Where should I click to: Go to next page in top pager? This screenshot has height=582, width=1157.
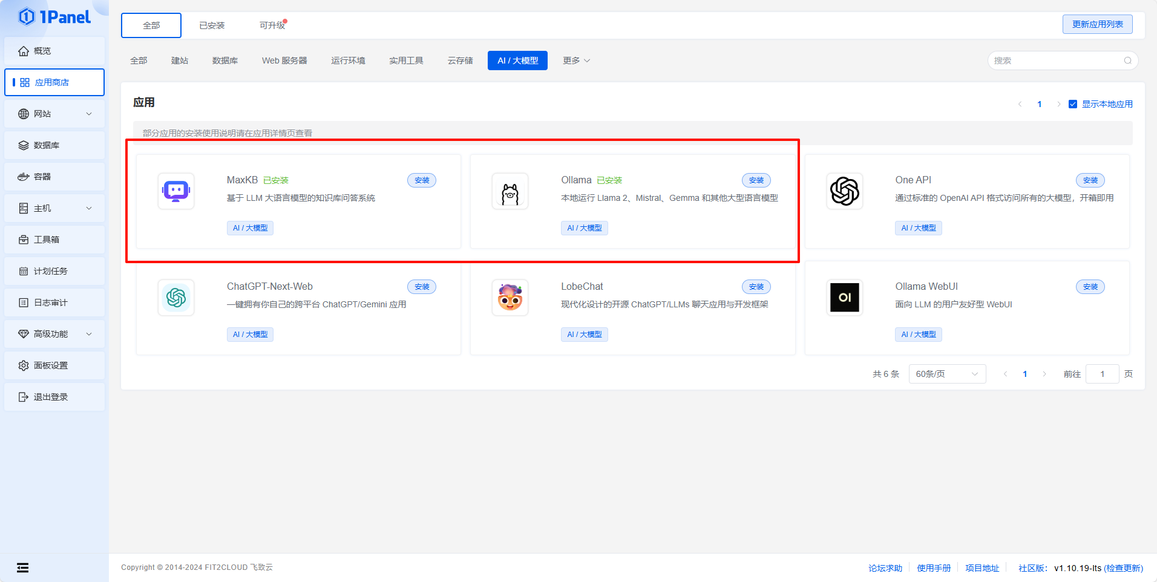coord(1059,104)
